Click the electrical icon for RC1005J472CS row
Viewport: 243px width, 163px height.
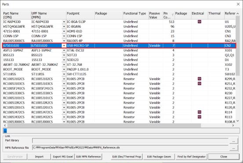click(x=199, y=112)
